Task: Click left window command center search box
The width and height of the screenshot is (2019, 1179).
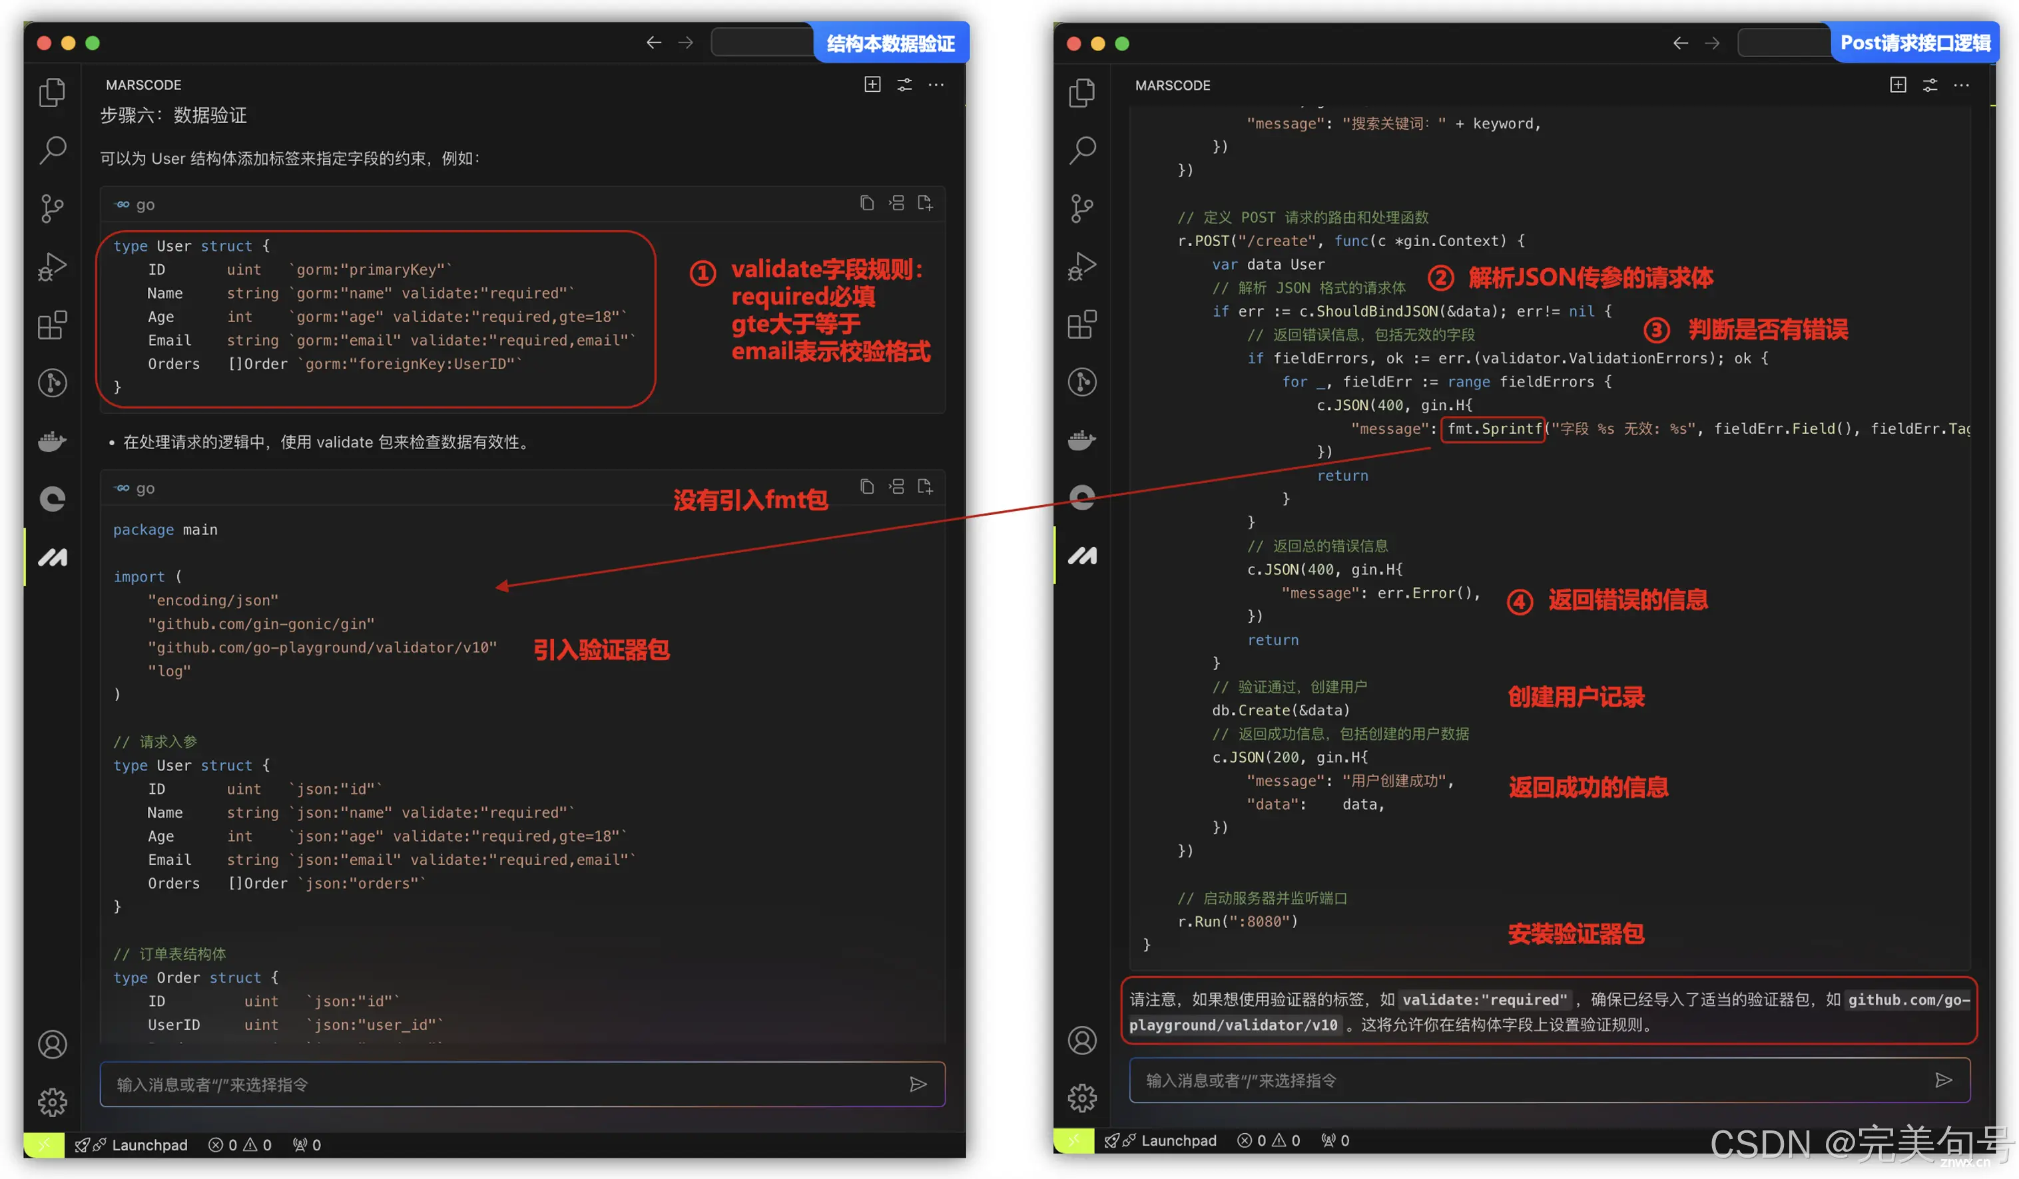Action: [x=762, y=42]
